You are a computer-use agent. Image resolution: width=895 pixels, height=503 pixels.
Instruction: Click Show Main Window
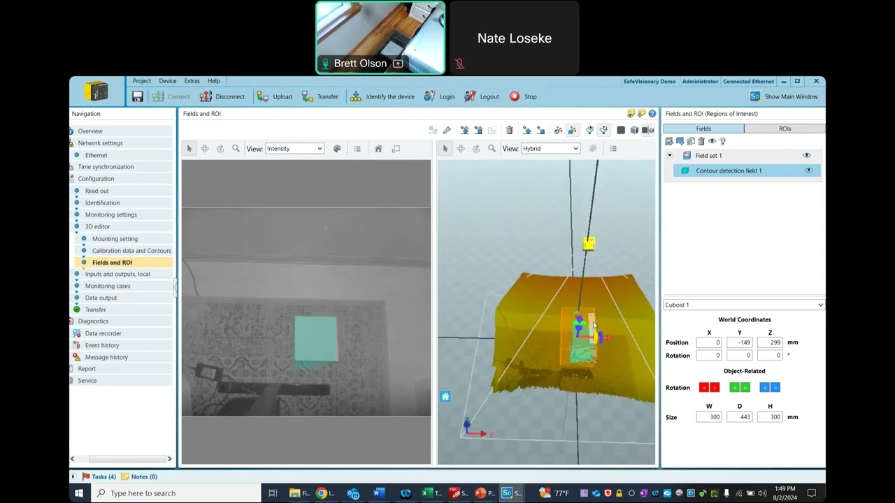tap(784, 96)
